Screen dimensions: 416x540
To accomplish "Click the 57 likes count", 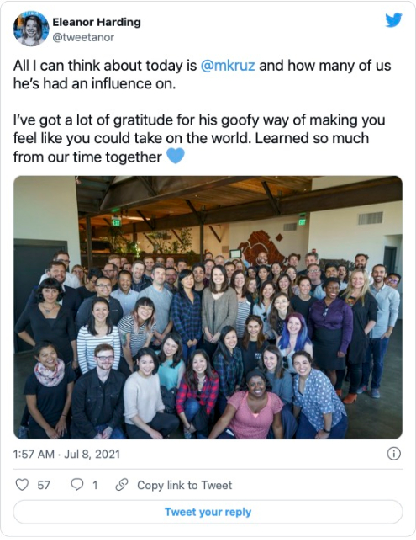I will coord(44,485).
